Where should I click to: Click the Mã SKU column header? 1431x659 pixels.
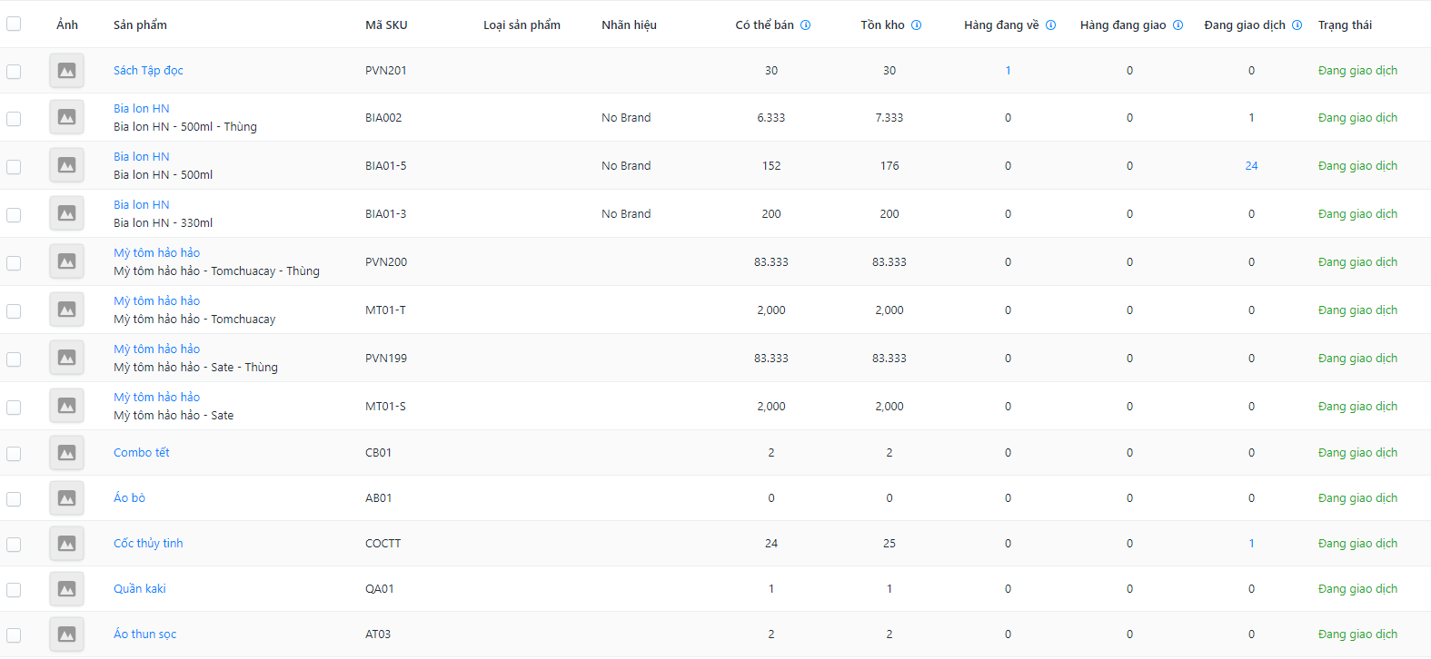[x=386, y=25]
